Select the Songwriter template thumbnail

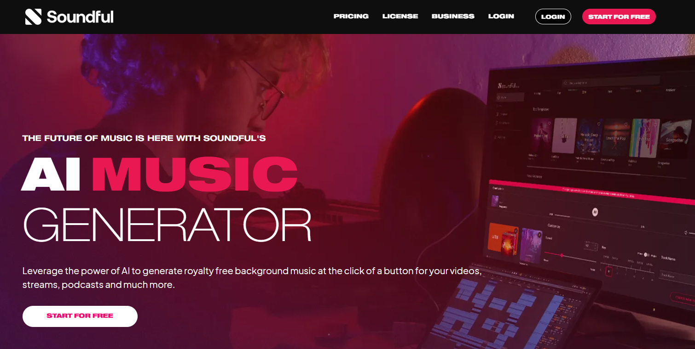675,139
